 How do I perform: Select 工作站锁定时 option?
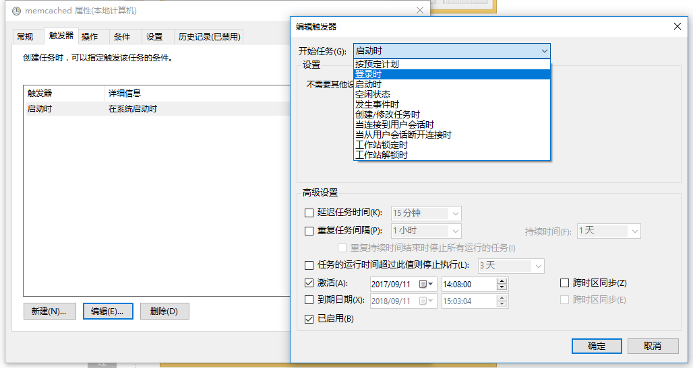pyautogui.click(x=452, y=145)
